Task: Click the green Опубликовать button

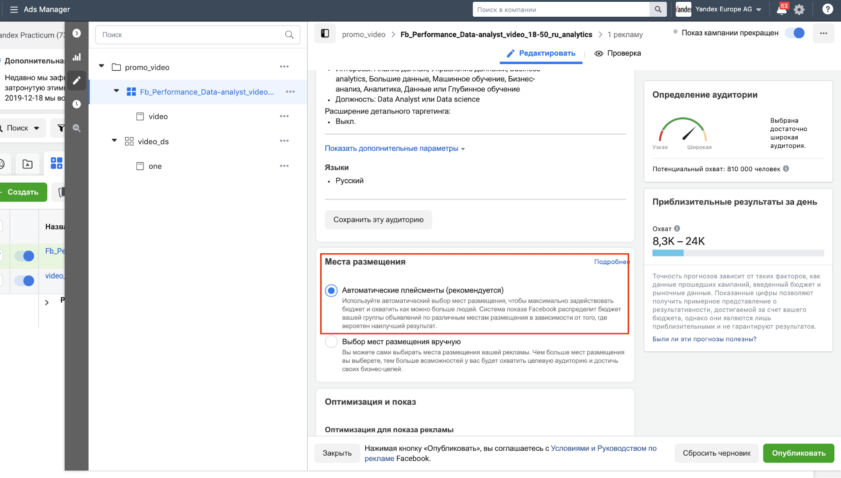Action: [798, 453]
